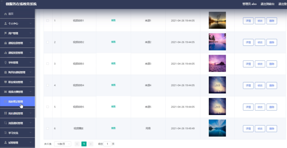The height and width of the screenshot is (148, 287).
Task: Expand the 消息通知管理 chevron
Action: click(31, 123)
